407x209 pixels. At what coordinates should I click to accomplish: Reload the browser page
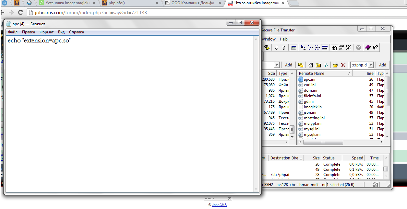[21, 13]
